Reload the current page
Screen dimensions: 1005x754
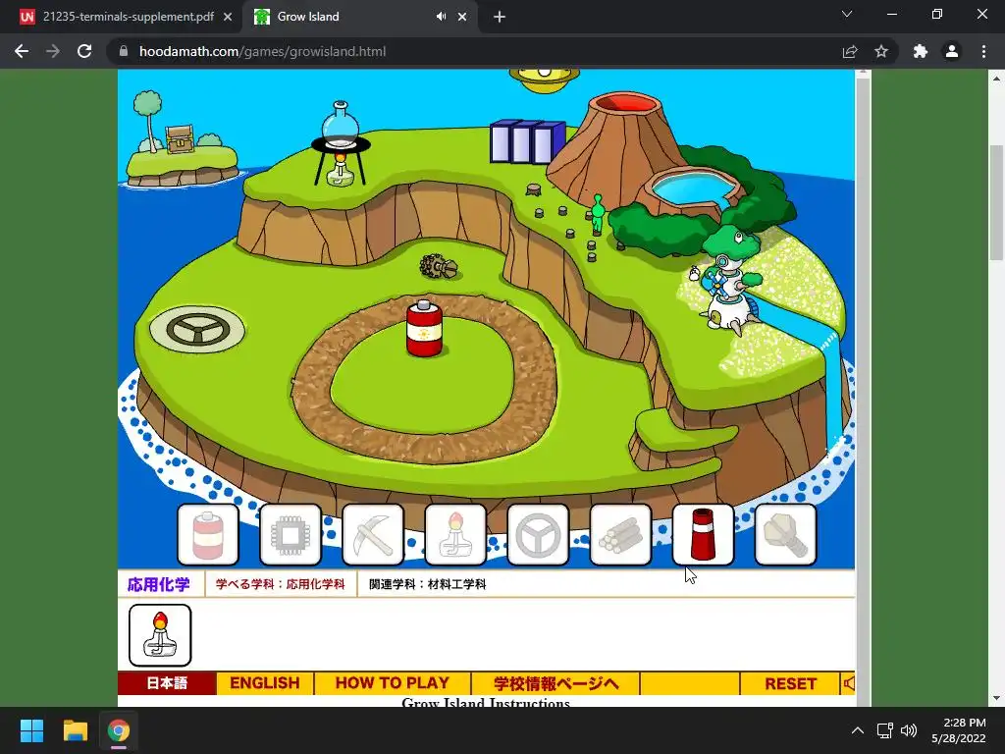point(84,51)
